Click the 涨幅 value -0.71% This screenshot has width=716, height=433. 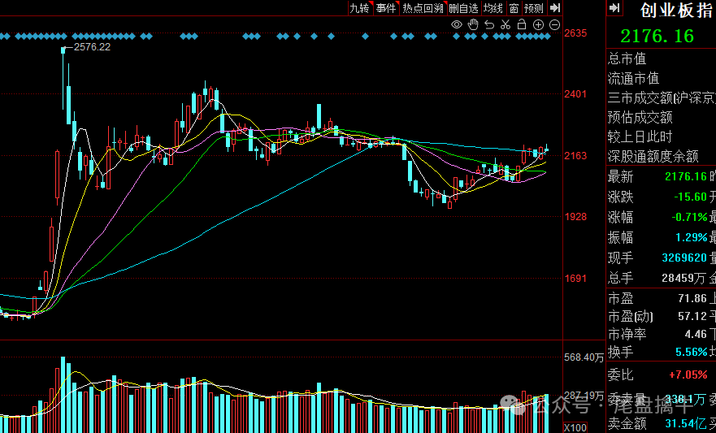tap(689, 217)
